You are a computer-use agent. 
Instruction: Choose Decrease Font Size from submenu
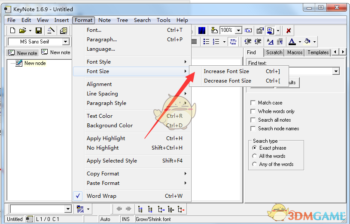pos(239,81)
